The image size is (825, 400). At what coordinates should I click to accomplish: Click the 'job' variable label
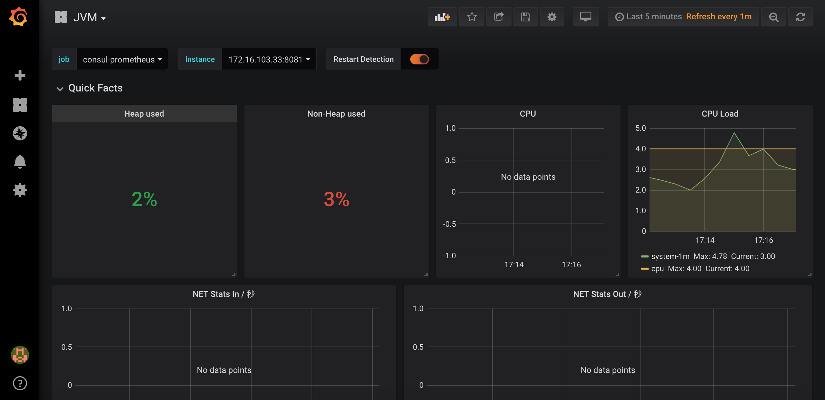pyautogui.click(x=64, y=59)
